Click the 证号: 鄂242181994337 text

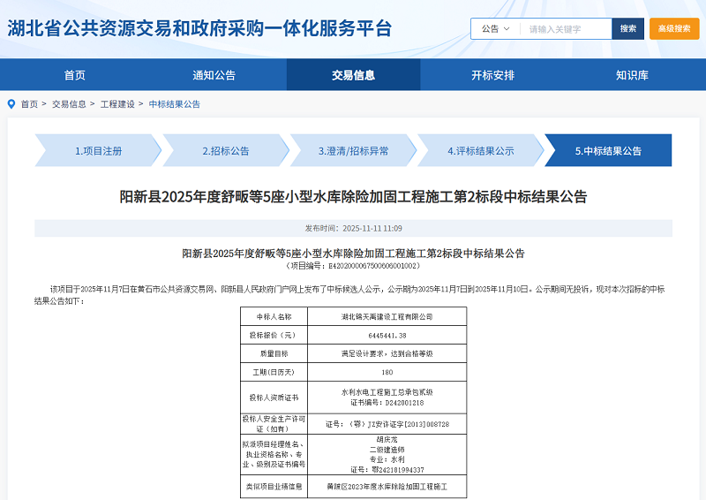coord(387,470)
